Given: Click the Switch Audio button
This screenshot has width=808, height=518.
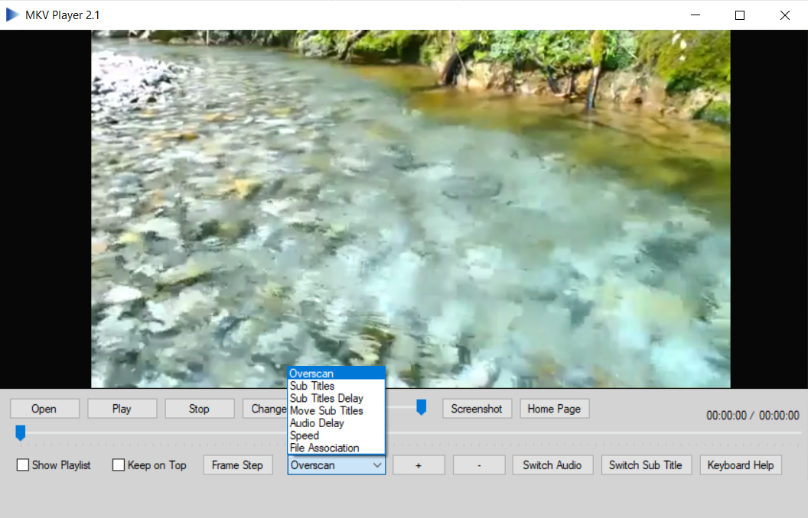Looking at the screenshot, I should [552, 465].
